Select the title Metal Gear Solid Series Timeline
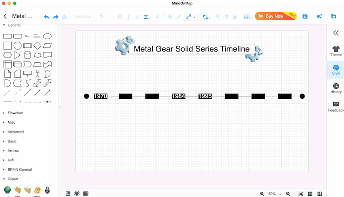Image resolution: width=344 pixels, height=197 pixels. point(191,49)
